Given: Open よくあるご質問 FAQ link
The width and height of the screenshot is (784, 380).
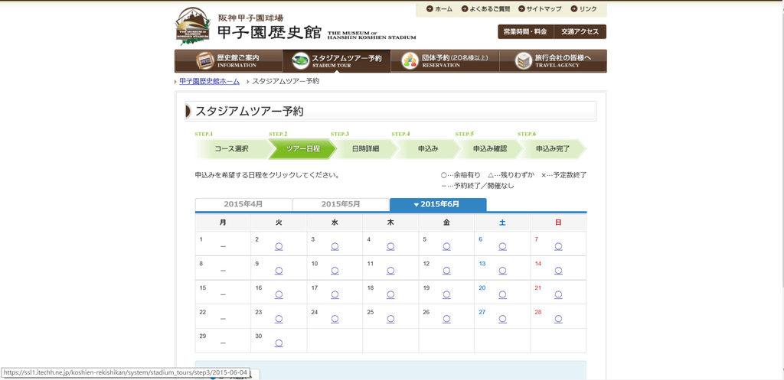Looking at the screenshot, I should pyautogui.click(x=485, y=9).
